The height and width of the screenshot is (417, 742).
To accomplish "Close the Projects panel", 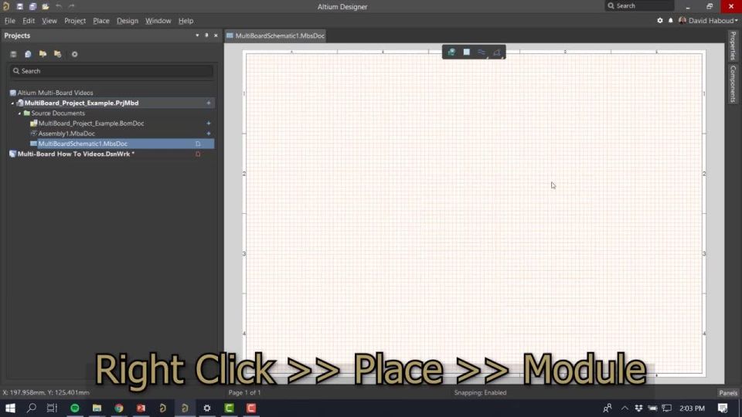I will point(216,36).
